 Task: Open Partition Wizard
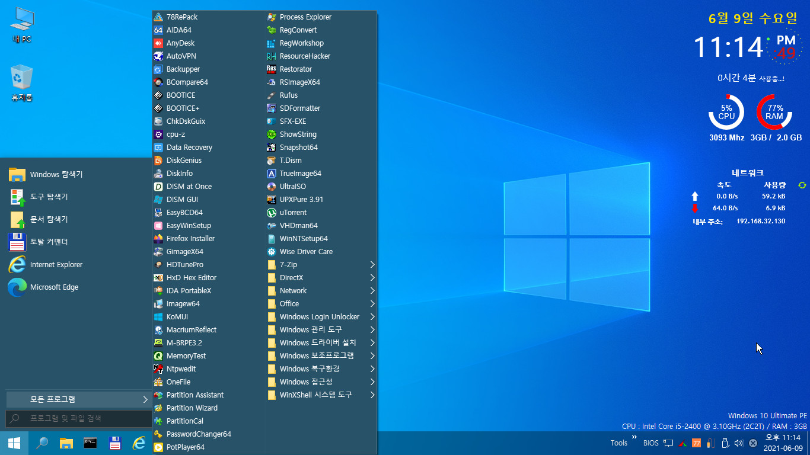pos(208,408)
